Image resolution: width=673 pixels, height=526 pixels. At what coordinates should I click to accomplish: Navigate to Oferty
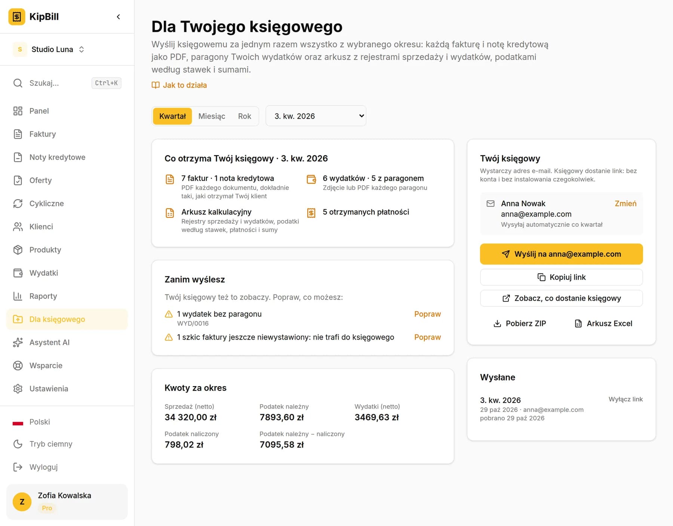[x=67, y=180]
